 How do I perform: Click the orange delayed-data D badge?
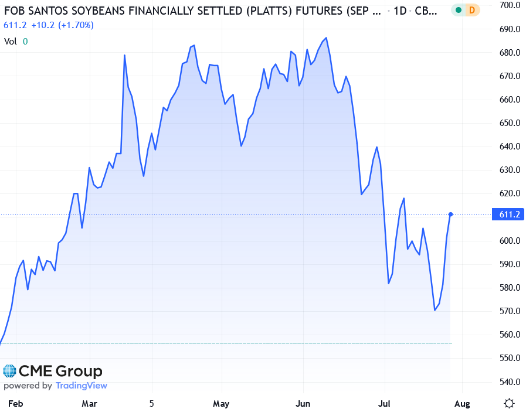[473, 11]
